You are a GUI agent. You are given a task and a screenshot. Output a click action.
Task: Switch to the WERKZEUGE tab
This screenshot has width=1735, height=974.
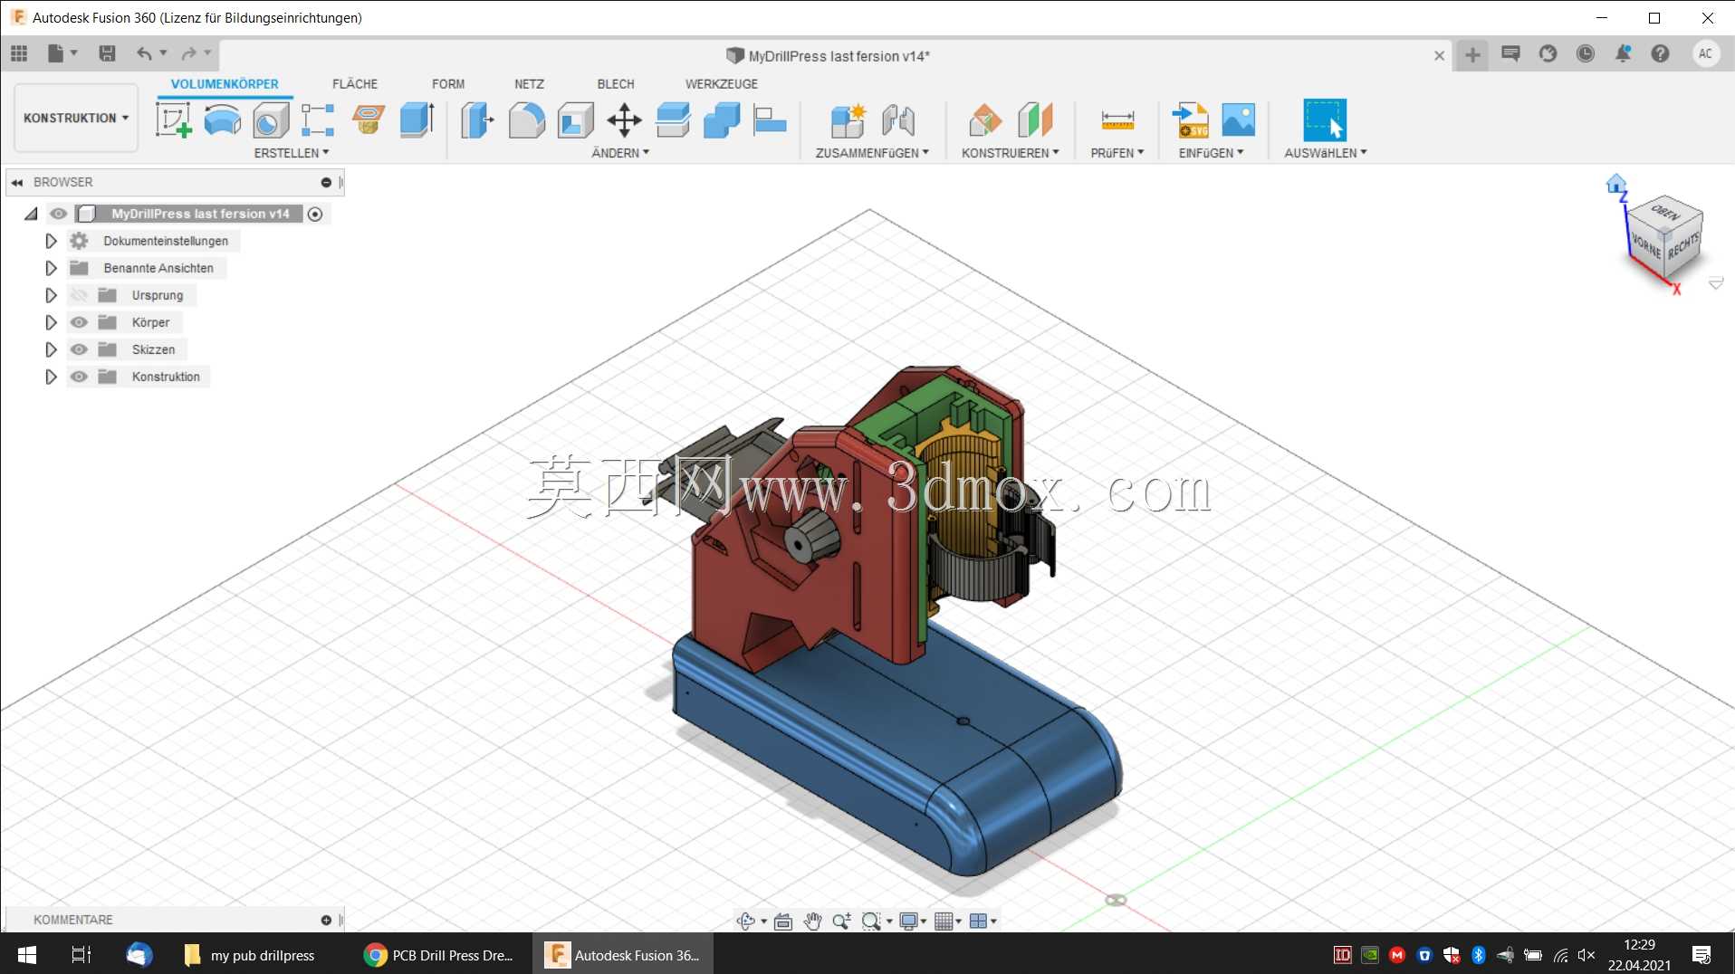pos(722,83)
